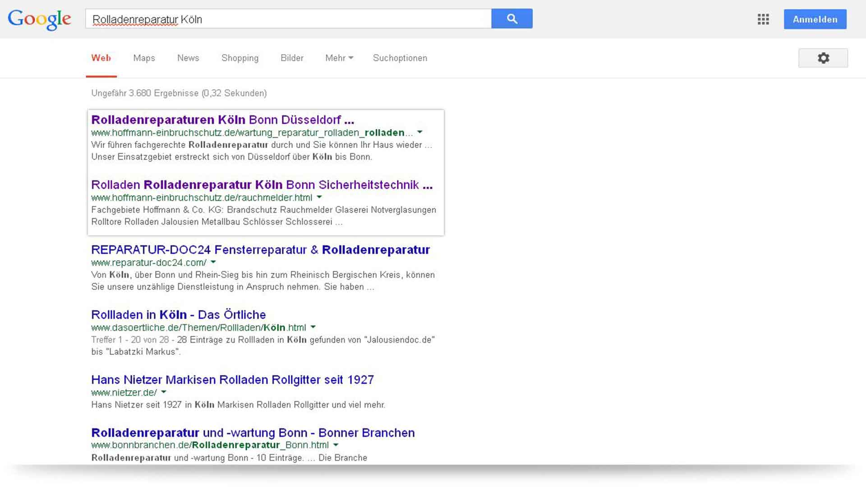866x487 pixels.
Task: Click snippet starting Treffer 1 - 20 von 28
Action: [263, 346]
